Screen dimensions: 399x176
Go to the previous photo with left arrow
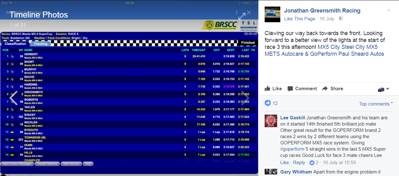[13, 98]
